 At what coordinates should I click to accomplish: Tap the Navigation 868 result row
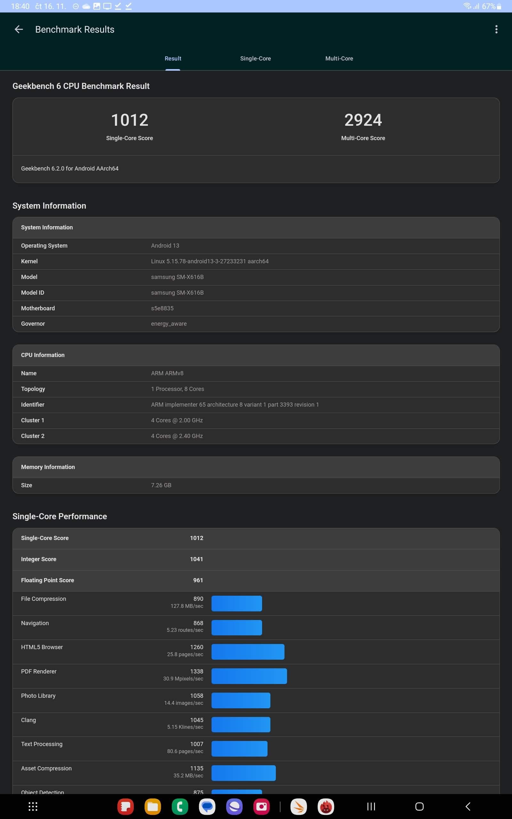pyautogui.click(x=256, y=627)
